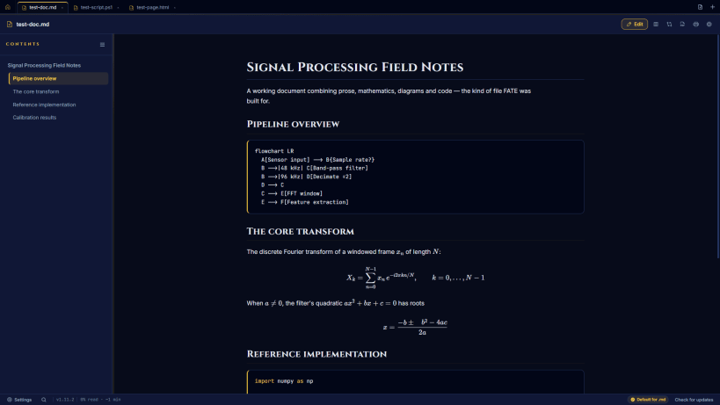Click the search magnifier in status bar
Image resolution: width=720 pixels, height=405 pixels.
point(44,400)
